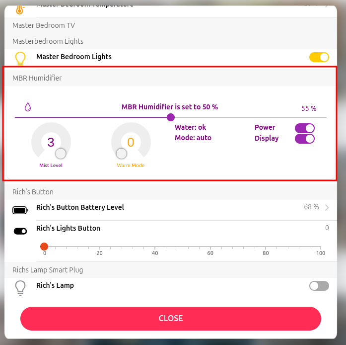
Task: Click the Mist Level dial knob
Action: pyautogui.click(x=61, y=153)
